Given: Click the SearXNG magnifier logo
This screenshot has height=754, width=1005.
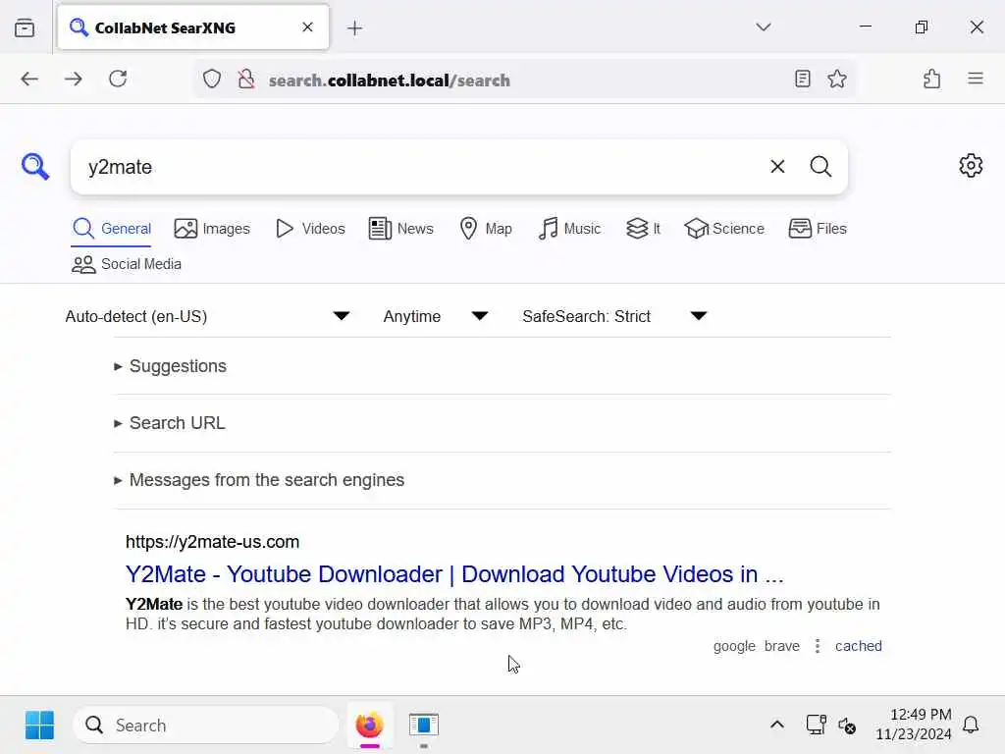Looking at the screenshot, I should [x=34, y=167].
